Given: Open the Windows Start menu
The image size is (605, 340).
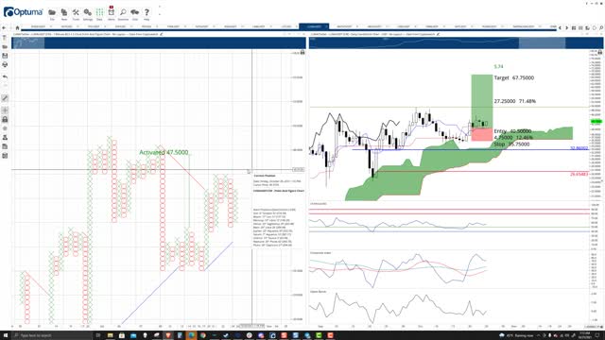Looking at the screenshot, I should click(x=6, y=335).
